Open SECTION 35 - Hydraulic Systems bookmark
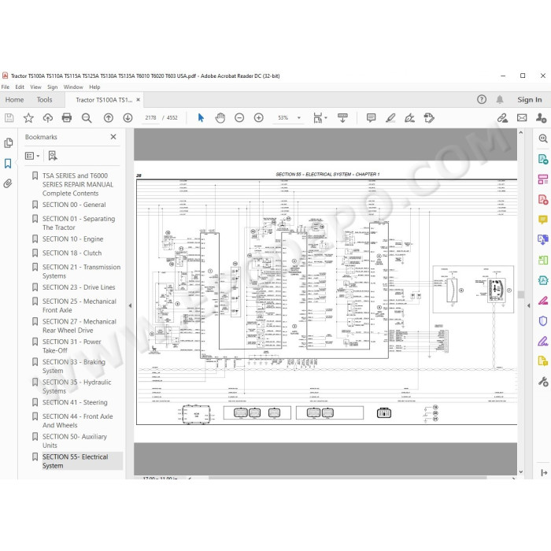 click(x=76, y=386)
